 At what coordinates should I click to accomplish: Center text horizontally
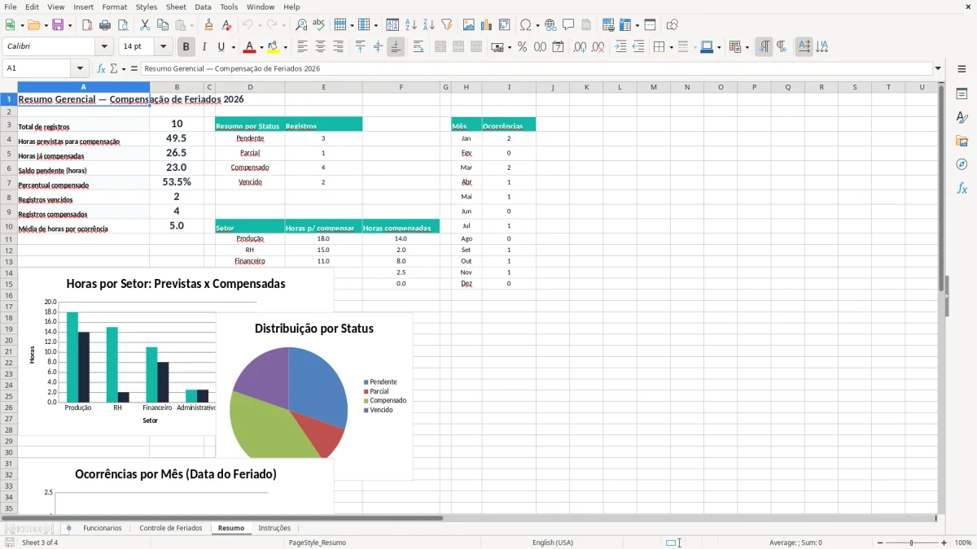pyautogui.click(x=321, y=47)
